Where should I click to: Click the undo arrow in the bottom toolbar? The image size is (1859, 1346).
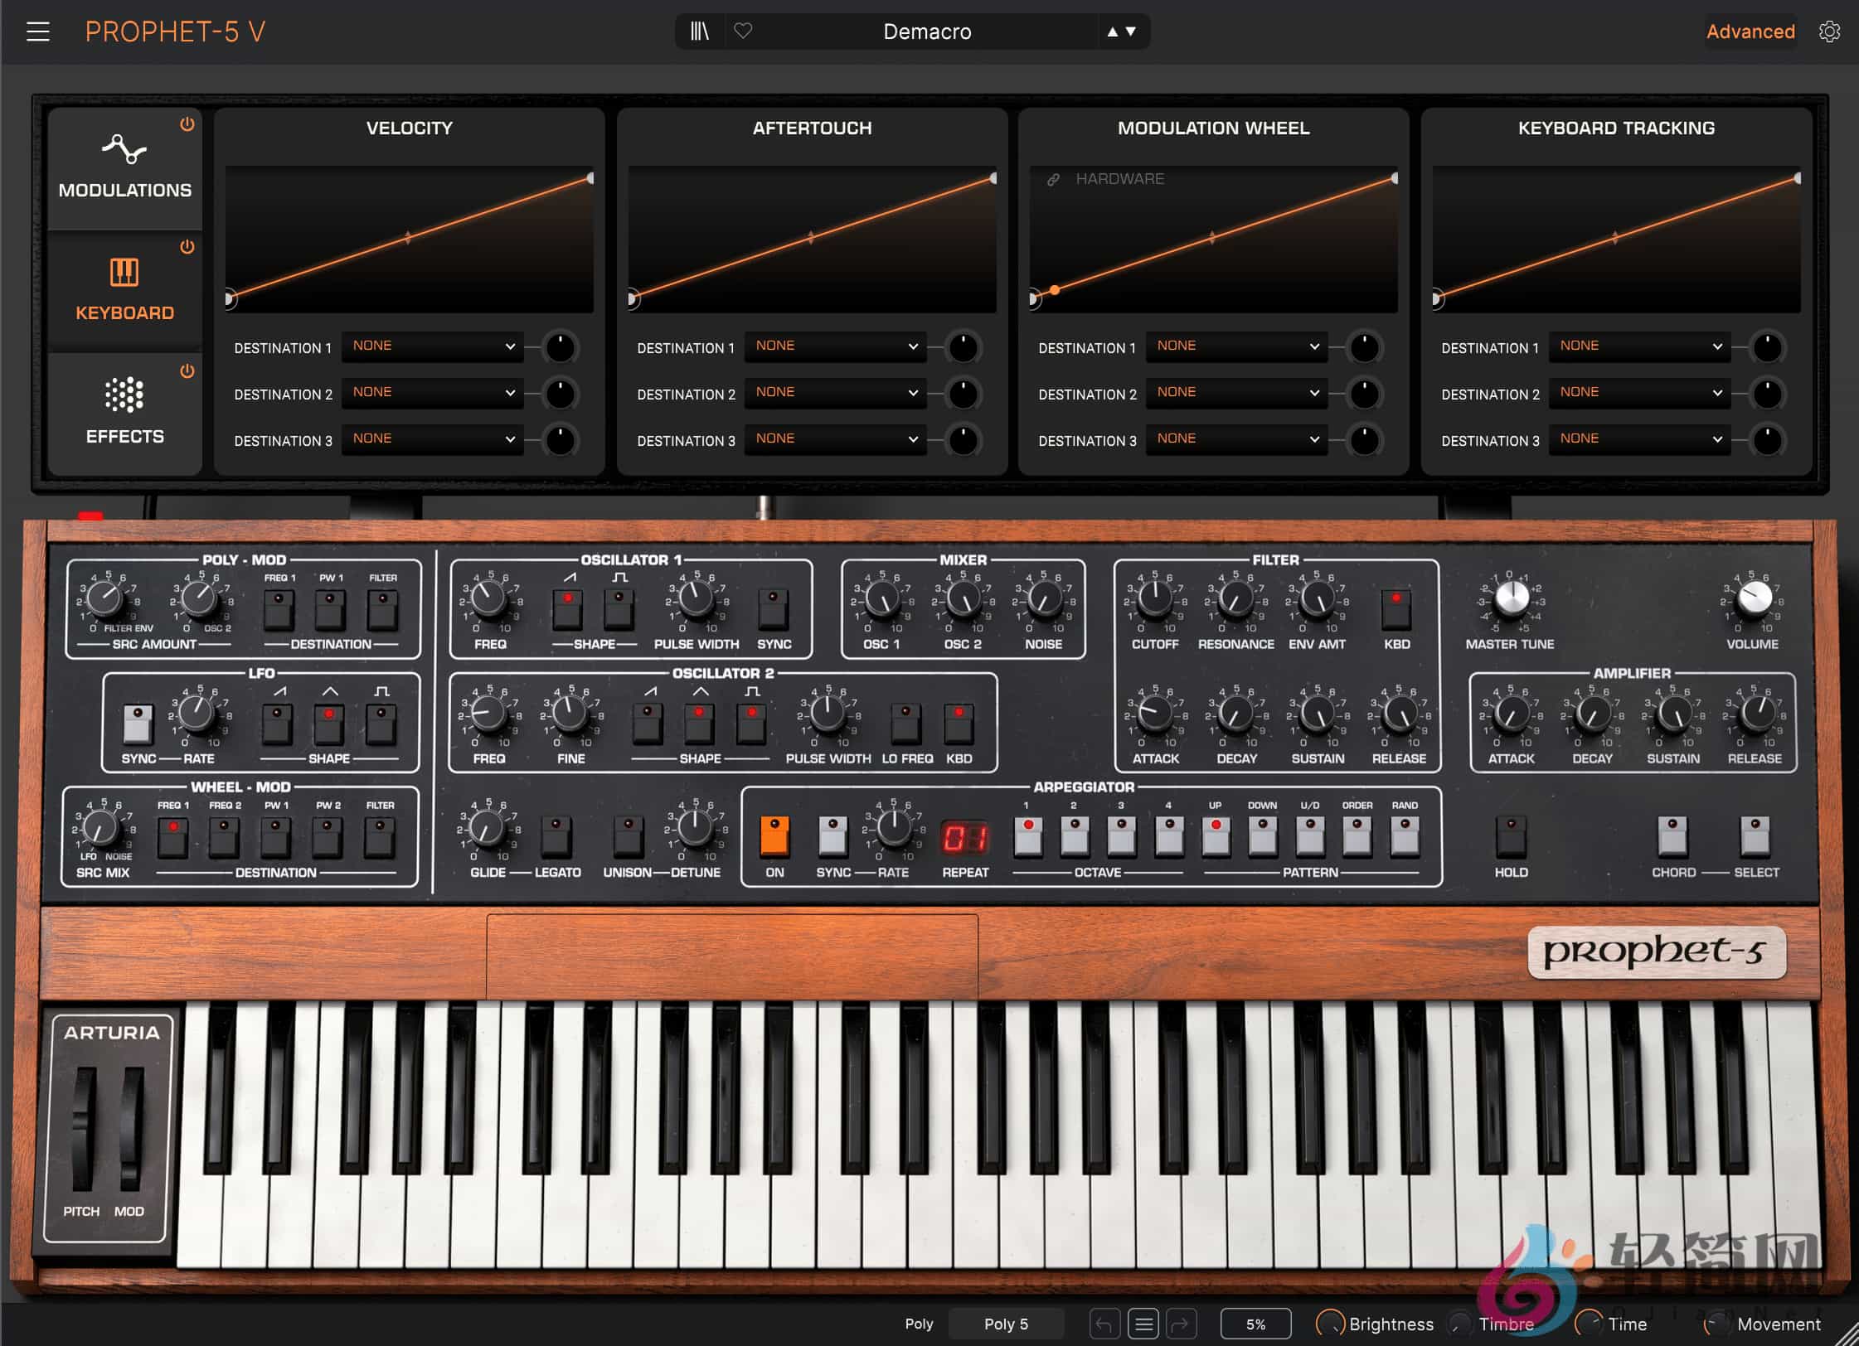(x=1104, y=1324)
